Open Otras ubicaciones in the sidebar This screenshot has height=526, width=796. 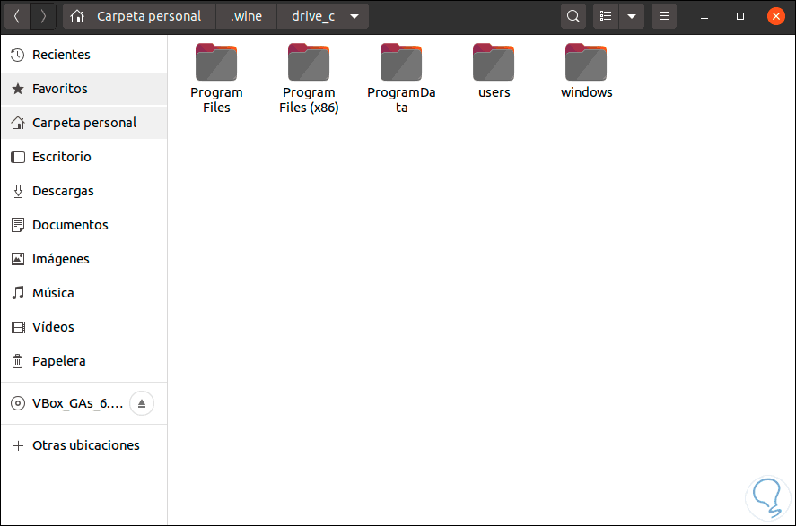(x=83, y=445)
